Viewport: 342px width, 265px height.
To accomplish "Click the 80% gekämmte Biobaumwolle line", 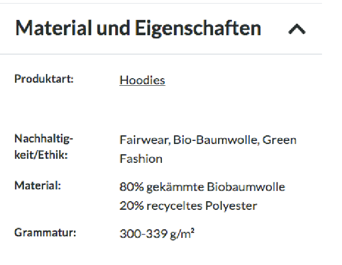I will click(x=202, y=187).
